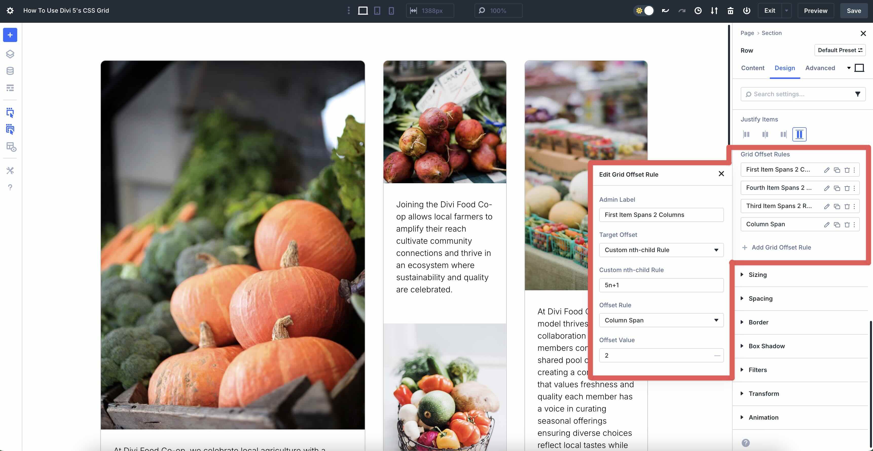Open Help via the question mark icon
This screenshot has width=873, height=451.
tap(10, 187)
